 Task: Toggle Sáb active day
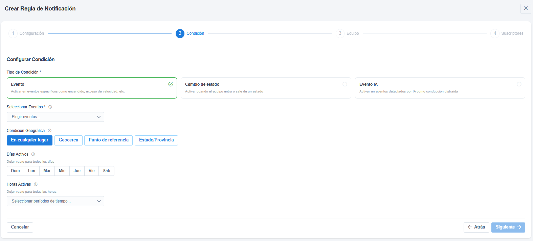(107, 171)
